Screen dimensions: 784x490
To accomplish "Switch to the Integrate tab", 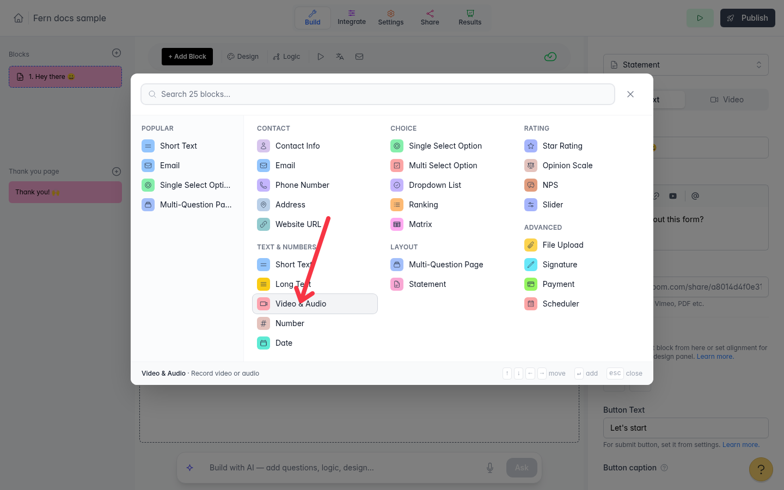I will coord(352,17).
